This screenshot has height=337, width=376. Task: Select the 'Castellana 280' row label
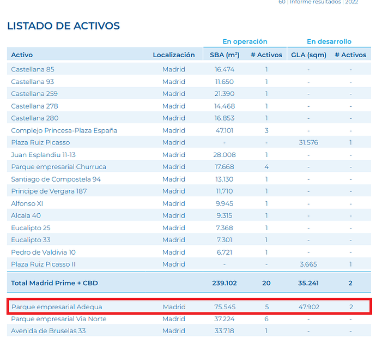pyautogui.click(x=35, y=118)
